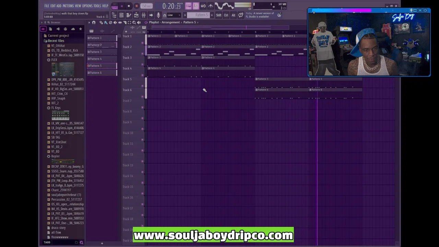Toggle mute on Track 2

143,53
